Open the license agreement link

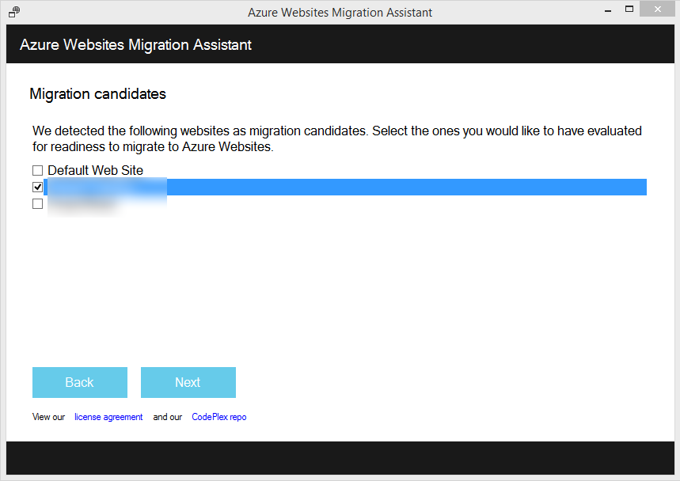point(108,417)
